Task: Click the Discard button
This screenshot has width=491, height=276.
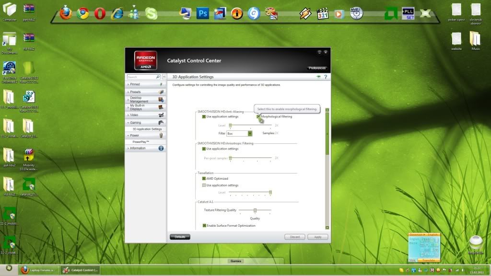Action: point(295,237)
